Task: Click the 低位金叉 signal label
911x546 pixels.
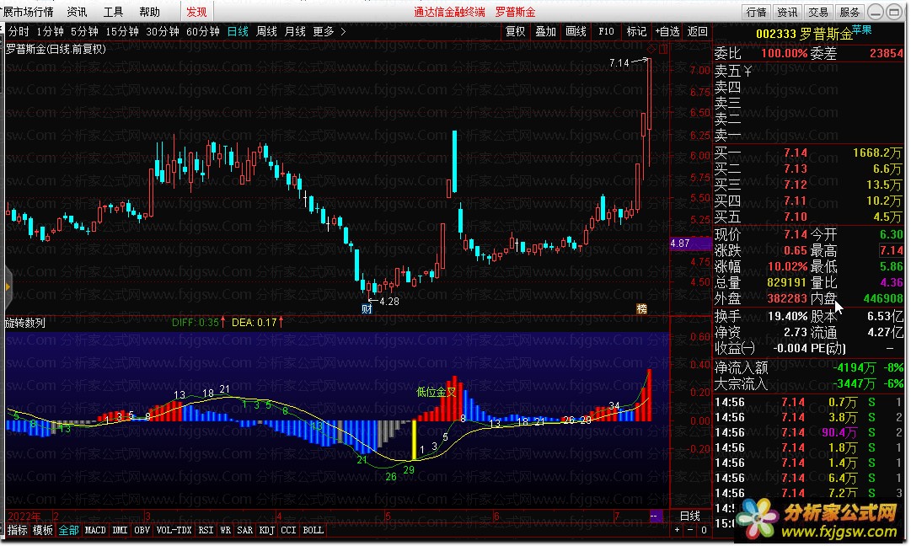Action: point(436,393)
